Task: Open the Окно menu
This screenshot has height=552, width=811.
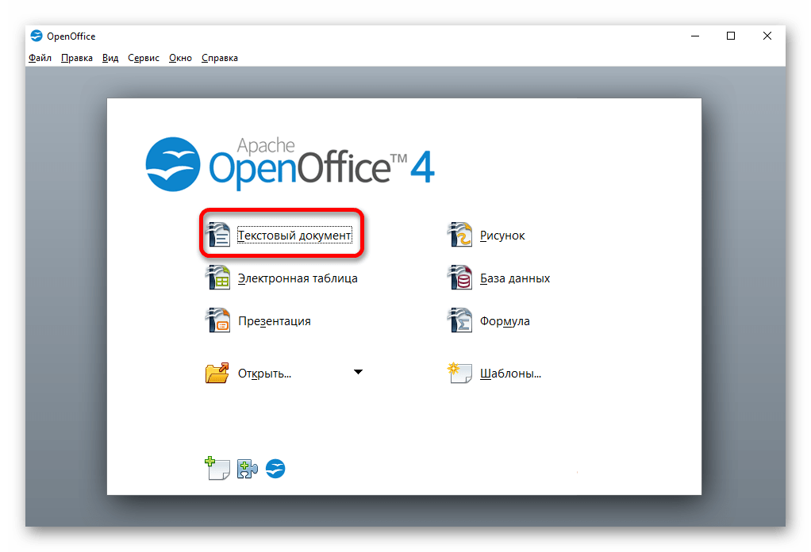Action: coord(180,58)
